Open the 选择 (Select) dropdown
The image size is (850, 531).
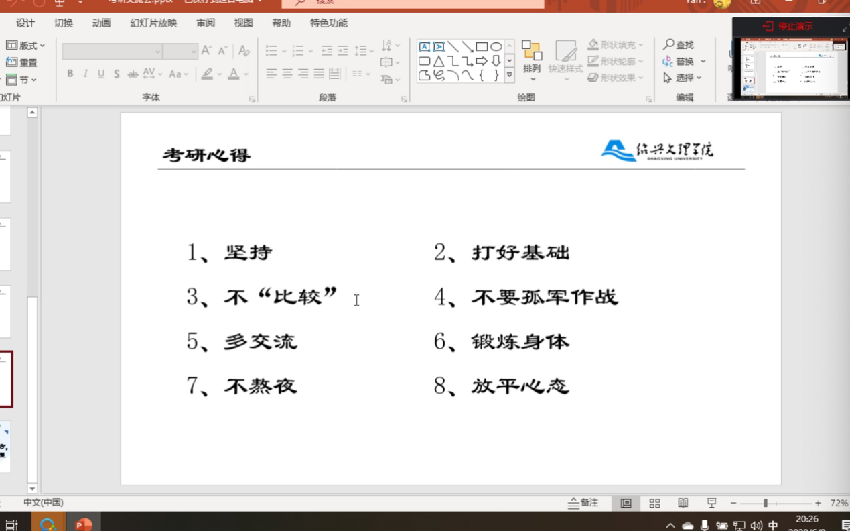pos(683,78)
